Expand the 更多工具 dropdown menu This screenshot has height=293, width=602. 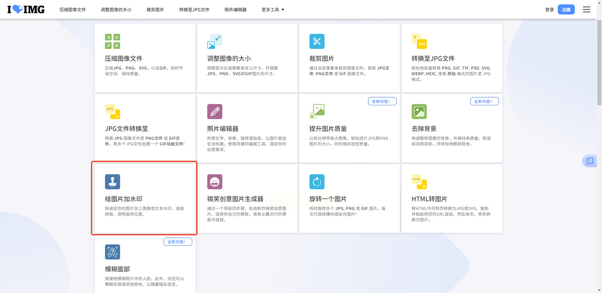click(x=273, y=10)
